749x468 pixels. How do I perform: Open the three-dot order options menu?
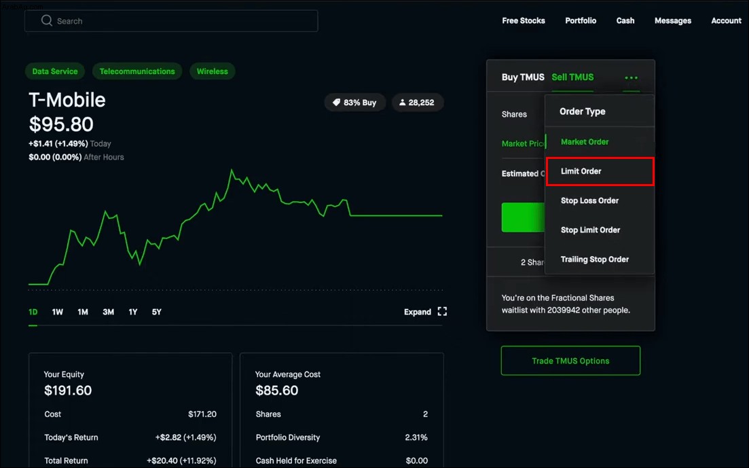[631, 77]
